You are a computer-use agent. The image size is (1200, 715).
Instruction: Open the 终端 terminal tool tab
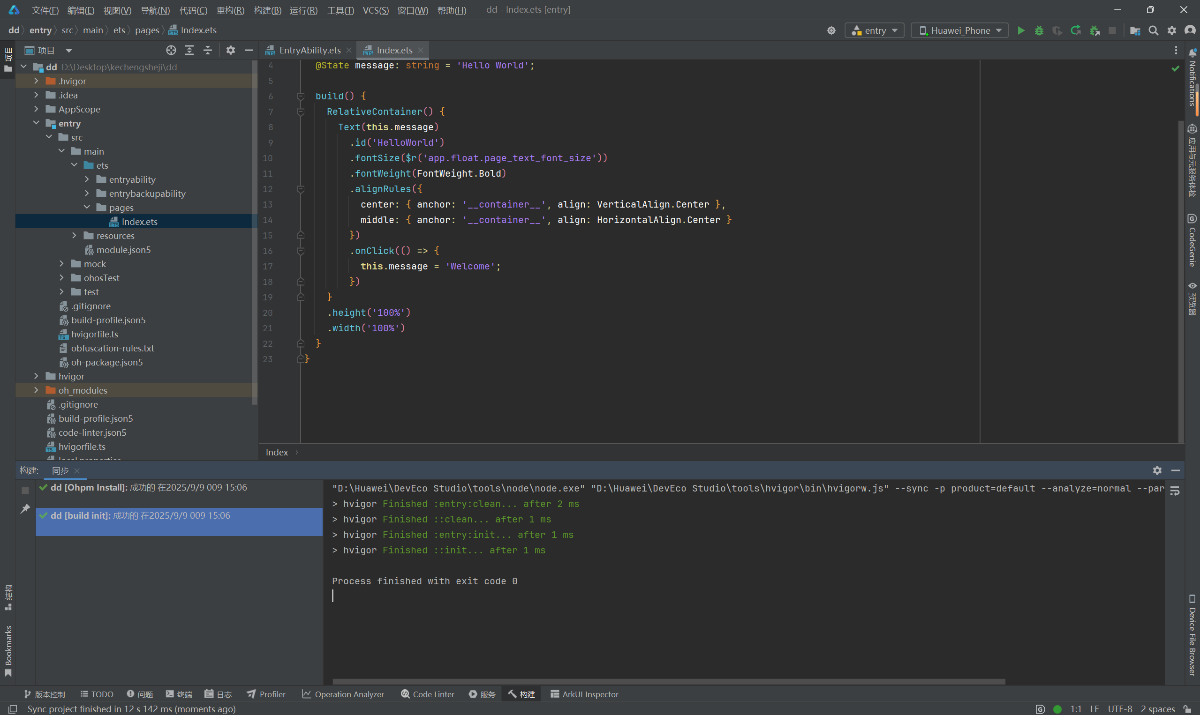179,694
